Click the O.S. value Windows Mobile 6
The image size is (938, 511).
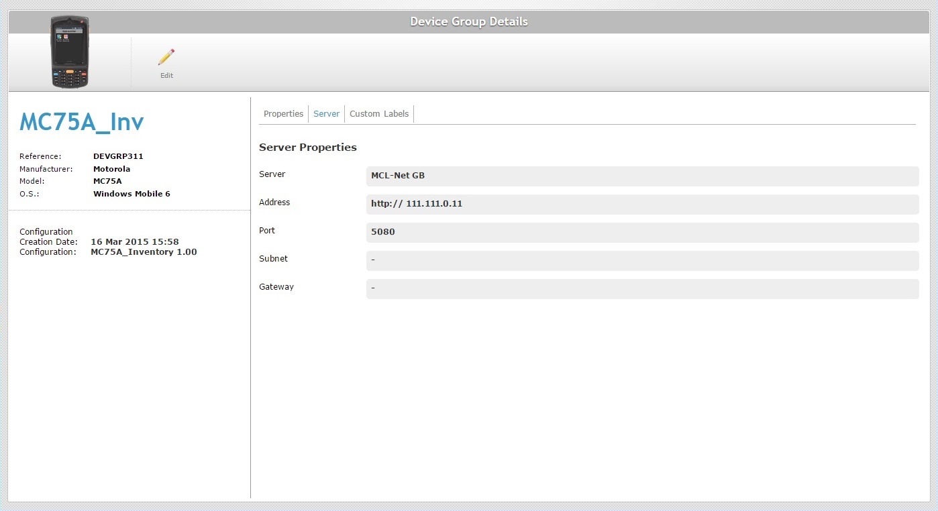(132, 194)
